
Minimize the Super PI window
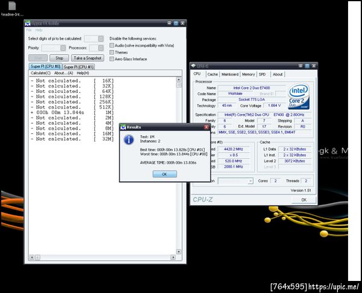click(169, 23)
